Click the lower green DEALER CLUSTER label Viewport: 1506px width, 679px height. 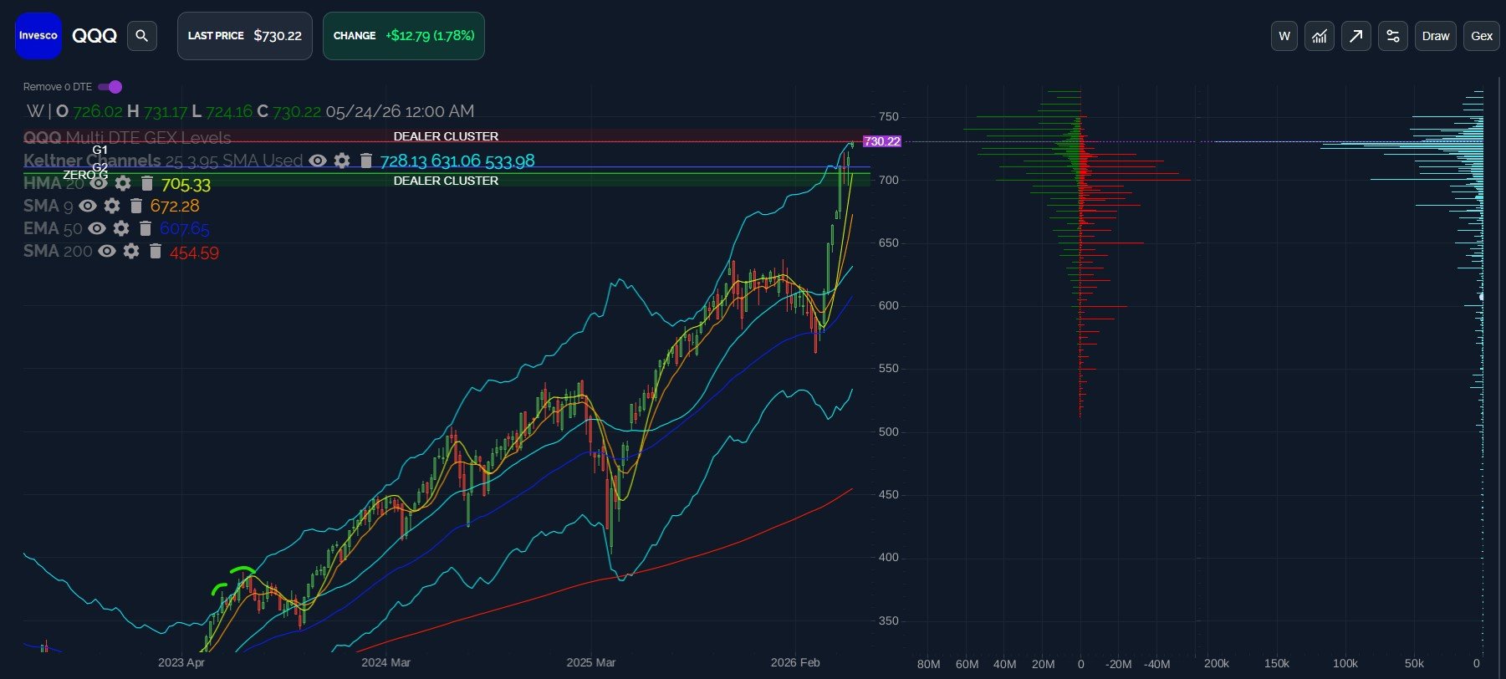[446, 181]
